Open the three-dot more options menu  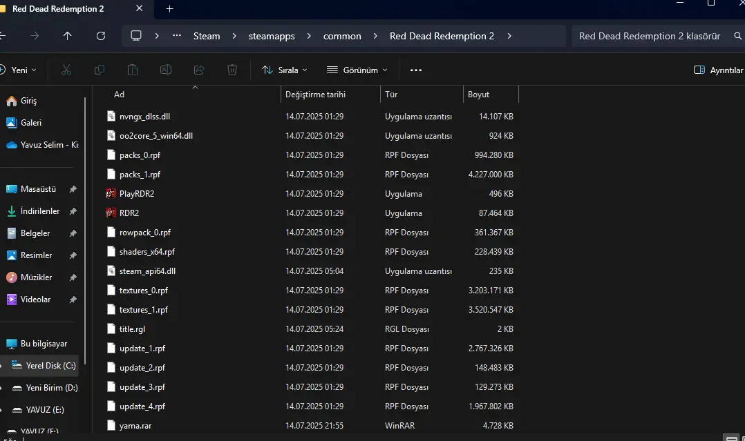pyautogui.click(x=416, y=70)
